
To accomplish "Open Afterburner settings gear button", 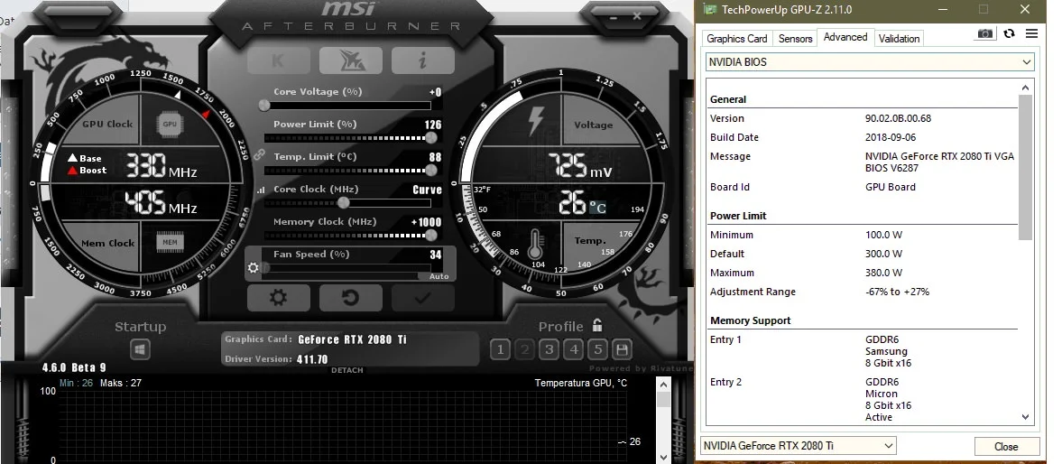I will (279, 298).
